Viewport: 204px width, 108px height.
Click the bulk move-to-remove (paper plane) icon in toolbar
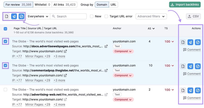pos(14,16)
